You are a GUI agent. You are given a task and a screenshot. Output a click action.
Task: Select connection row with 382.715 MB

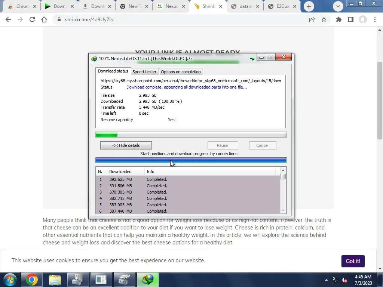point(188,198)
